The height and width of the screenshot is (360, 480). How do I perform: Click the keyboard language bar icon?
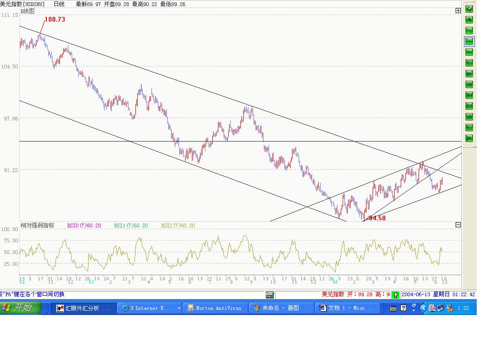click(393, 308)
